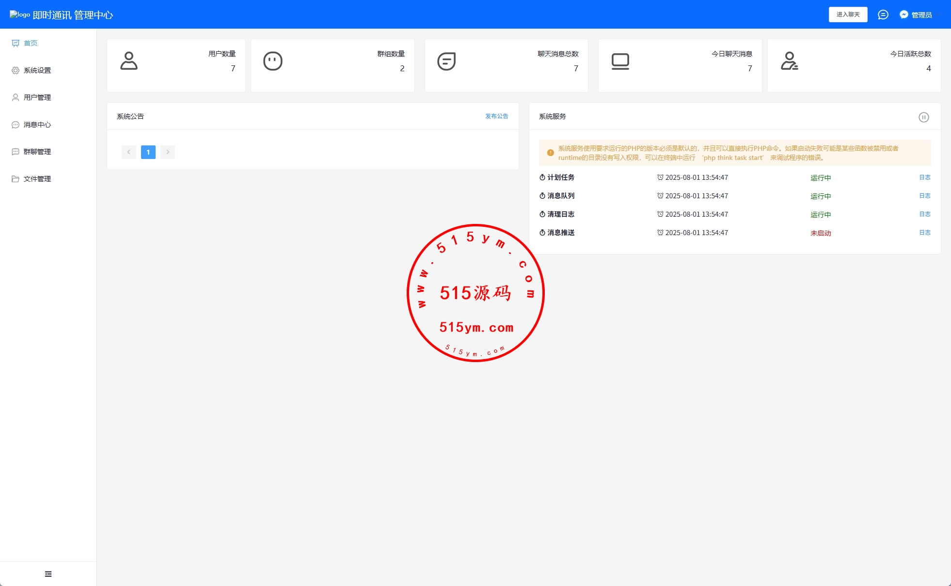Click the message icon on the 聊天消息总数 card
This screenshot has width=951, height=586.
(x=446, y=61)
